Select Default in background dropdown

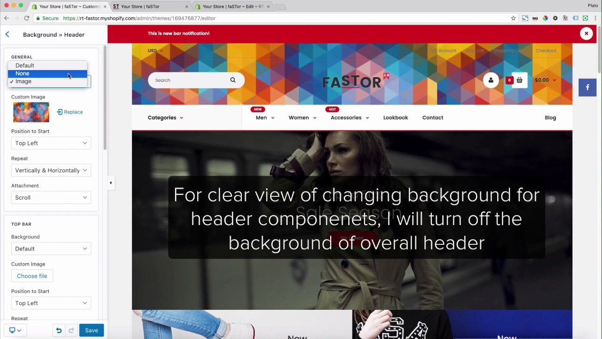click(x=48, y=65)
